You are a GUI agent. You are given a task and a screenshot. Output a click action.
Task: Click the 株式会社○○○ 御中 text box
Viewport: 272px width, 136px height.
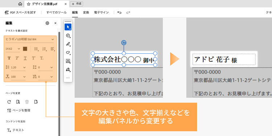[124, 59]
